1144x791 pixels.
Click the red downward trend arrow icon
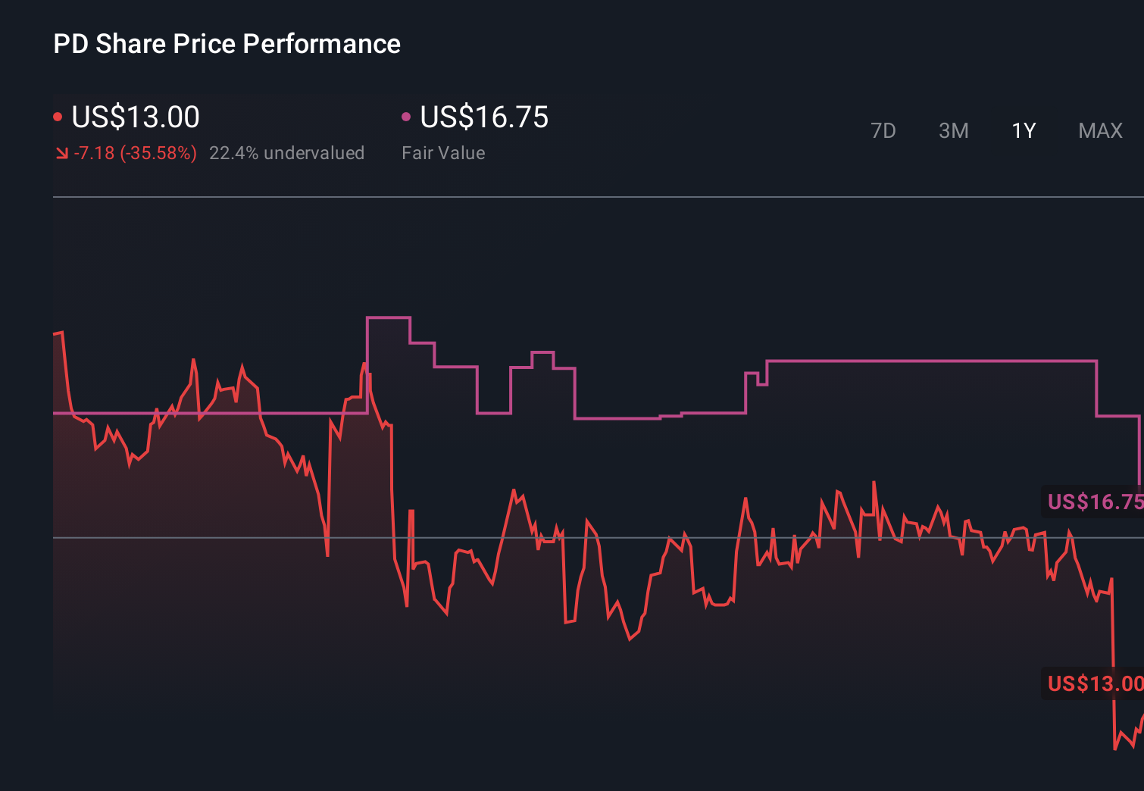[x=61, y=153]
